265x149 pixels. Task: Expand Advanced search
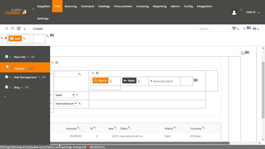click(x=162, y=81)
